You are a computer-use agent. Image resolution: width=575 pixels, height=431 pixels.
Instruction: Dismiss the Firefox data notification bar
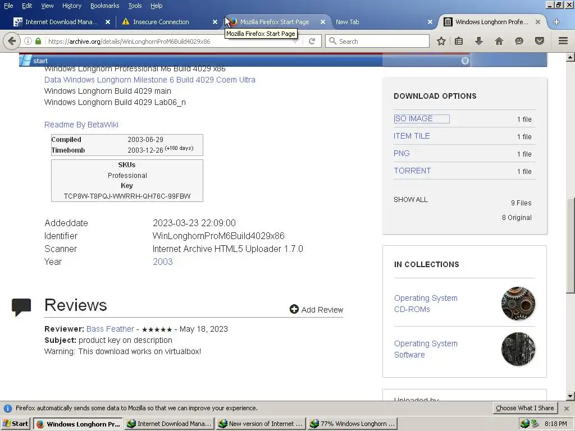click(566, 409)
